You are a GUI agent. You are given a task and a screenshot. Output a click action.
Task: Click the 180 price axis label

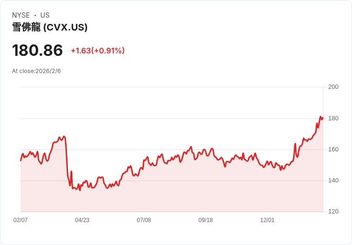click(333, 118)
